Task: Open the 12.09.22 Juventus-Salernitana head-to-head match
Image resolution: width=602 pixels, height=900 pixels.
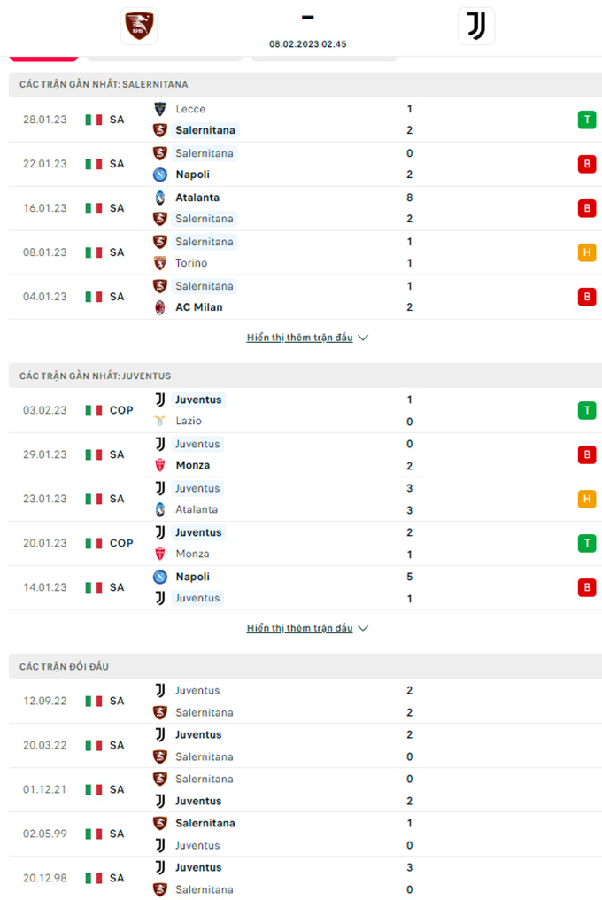Action: point(305,701)
